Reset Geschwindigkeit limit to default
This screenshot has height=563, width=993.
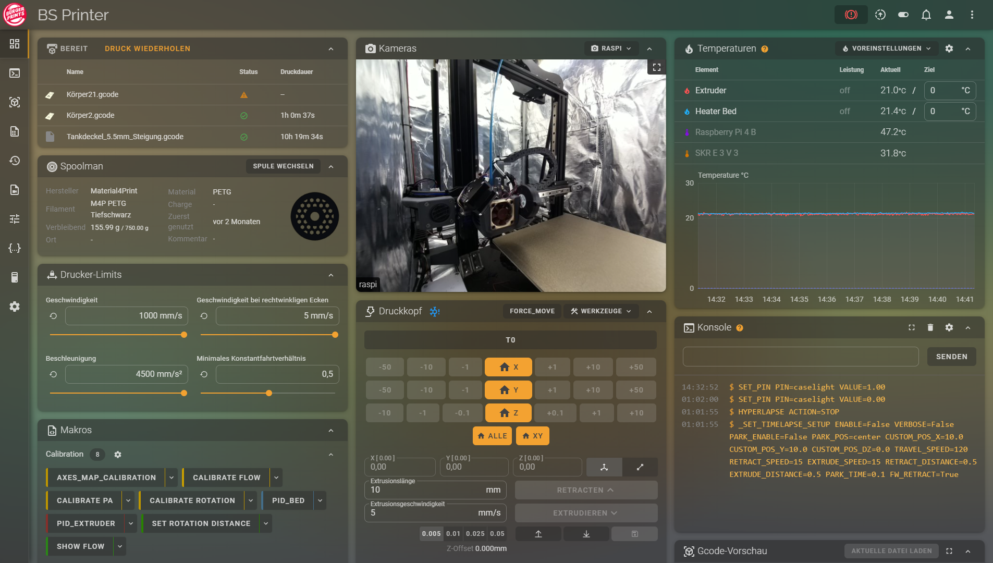[53, 316]
